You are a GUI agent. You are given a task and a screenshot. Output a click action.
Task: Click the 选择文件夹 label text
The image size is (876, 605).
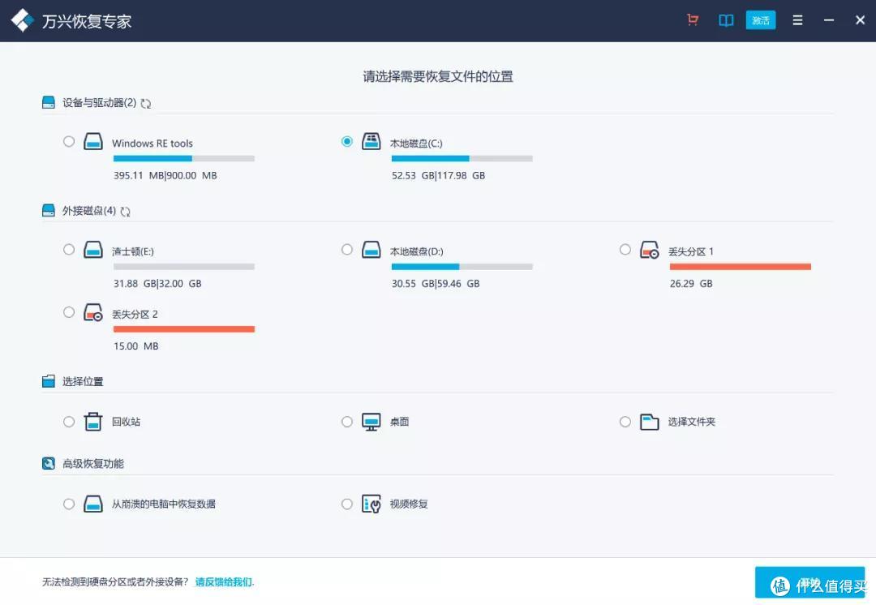pyautogui.click(x=692, y=422)
